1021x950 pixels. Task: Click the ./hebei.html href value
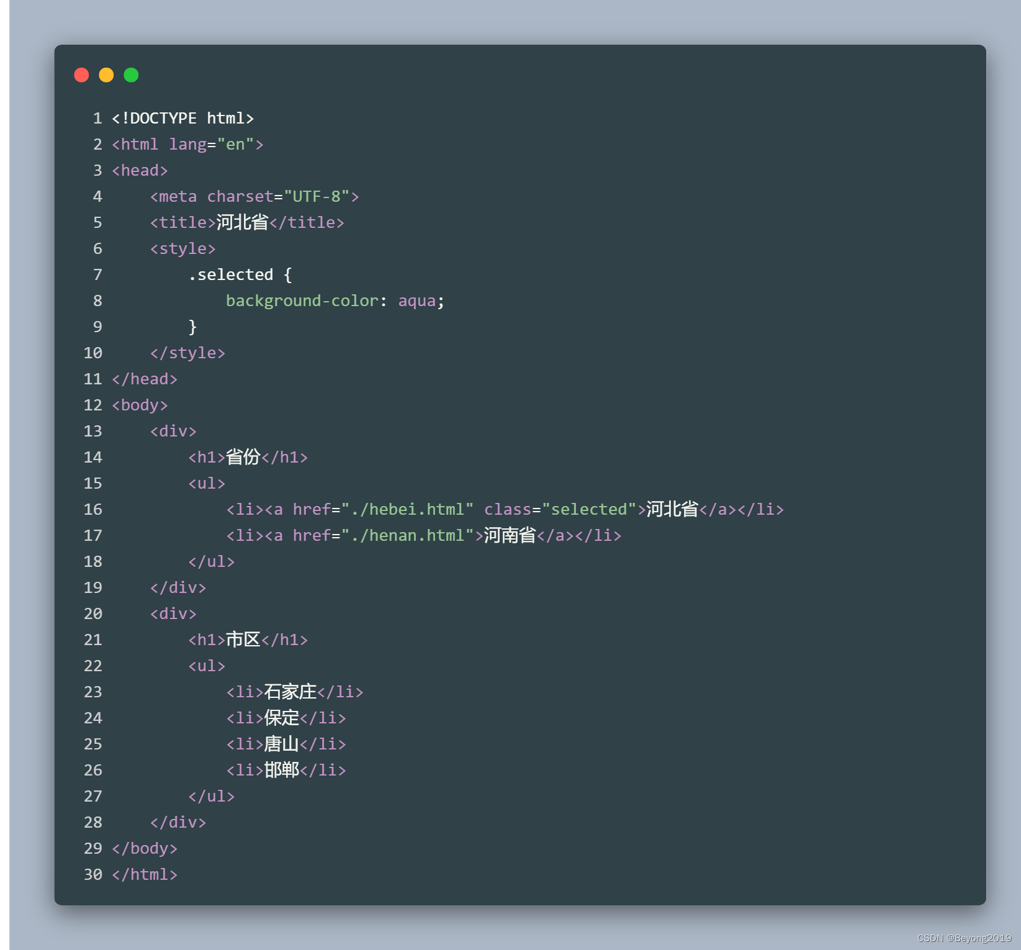click(x=408, y=509)
